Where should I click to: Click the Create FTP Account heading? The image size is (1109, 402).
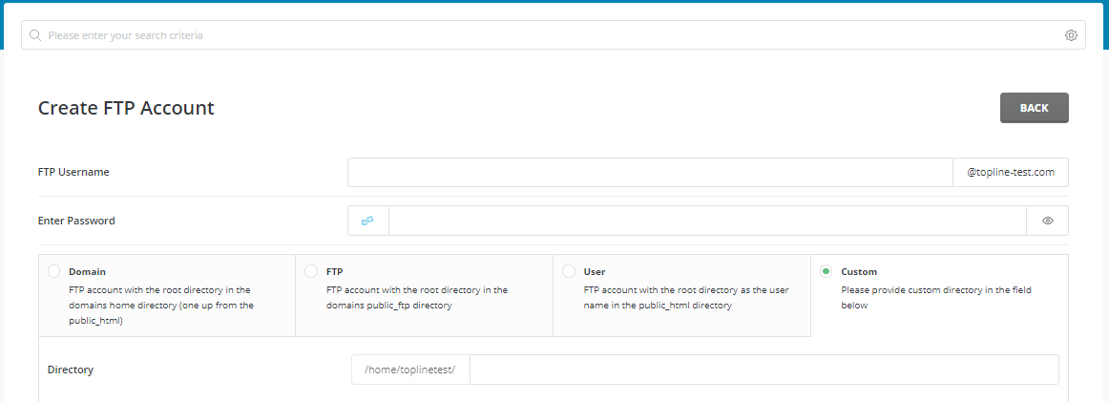[x=126, y=108]
